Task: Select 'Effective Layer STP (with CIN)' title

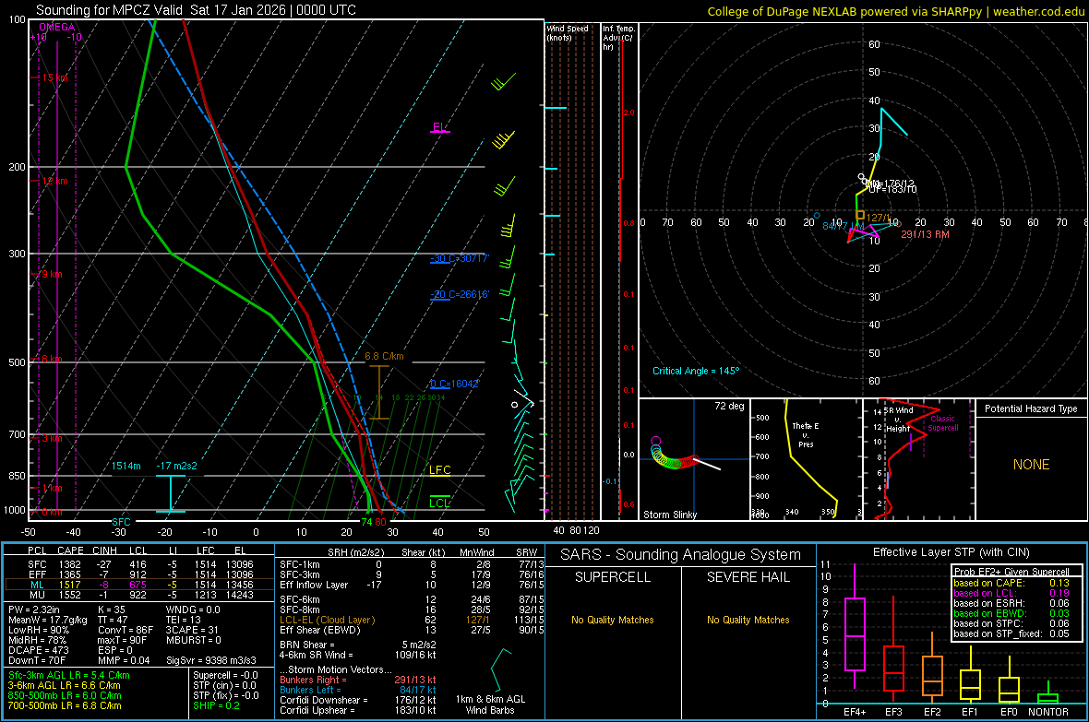Action: [951, 552]
